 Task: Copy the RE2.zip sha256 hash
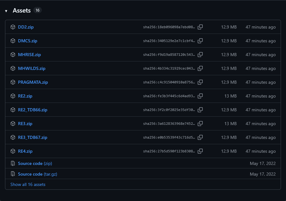[x=200, y=96]
